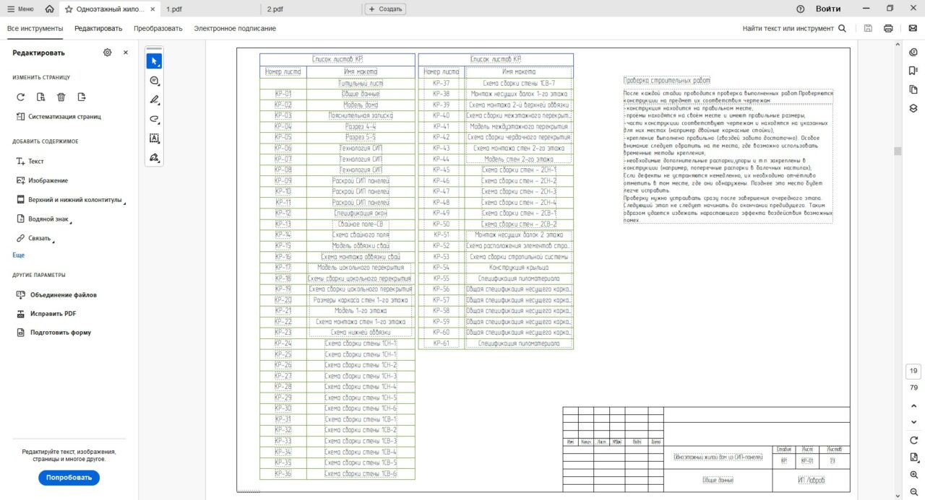Open the Преобразовать menu
The image size is (925, 500).
(x=158, y=29)
